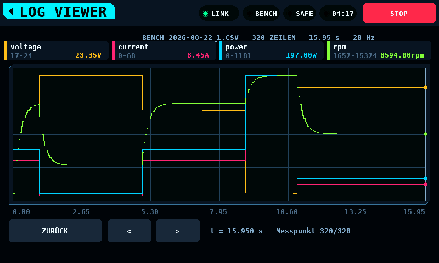The width and height of the screenshot is (439, 263).
Task: Click the green LINK status indicator
Action: point(205,13)
